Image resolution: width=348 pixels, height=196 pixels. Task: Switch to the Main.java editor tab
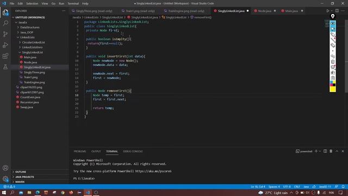point(291,11)
